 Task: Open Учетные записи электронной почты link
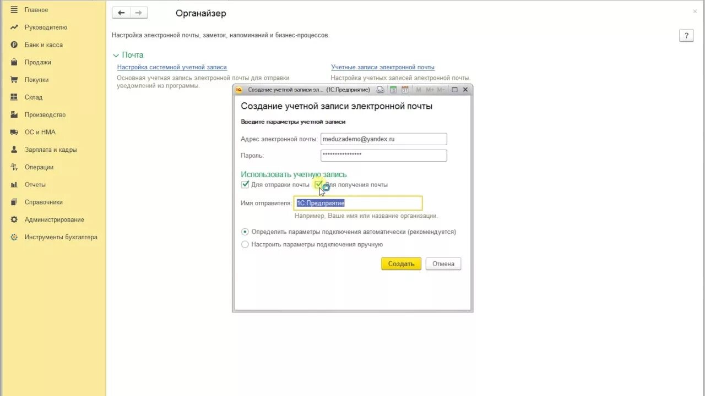coord(383,67)
